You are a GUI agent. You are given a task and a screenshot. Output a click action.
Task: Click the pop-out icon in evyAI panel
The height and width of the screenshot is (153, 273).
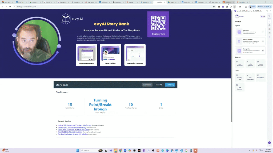270,16
